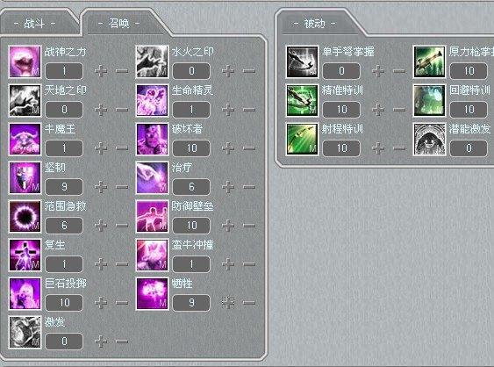494x367 pixels.
Task: Increase 激发 skill level with plus
Action: [101, 342]
